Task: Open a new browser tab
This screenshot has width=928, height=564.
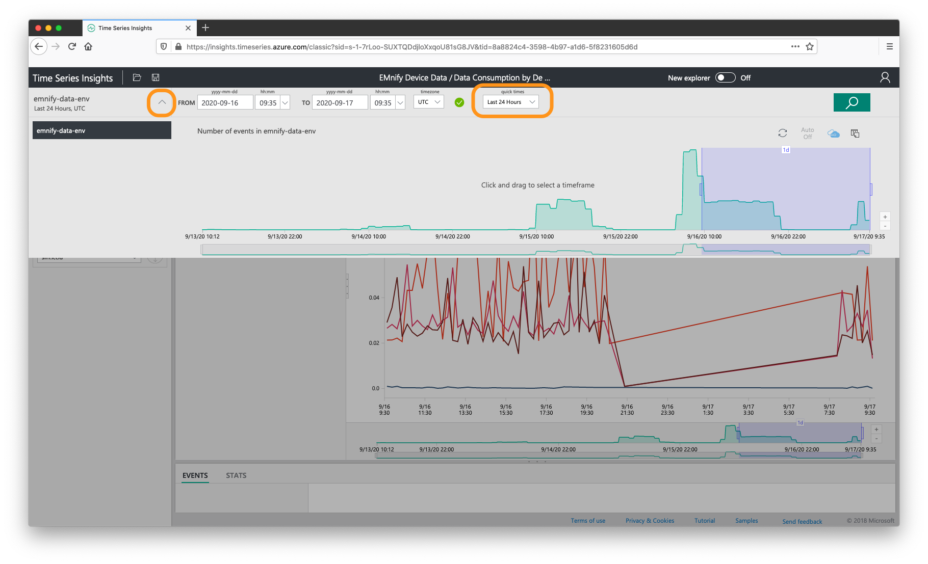Action: click(x=205, y=28)
